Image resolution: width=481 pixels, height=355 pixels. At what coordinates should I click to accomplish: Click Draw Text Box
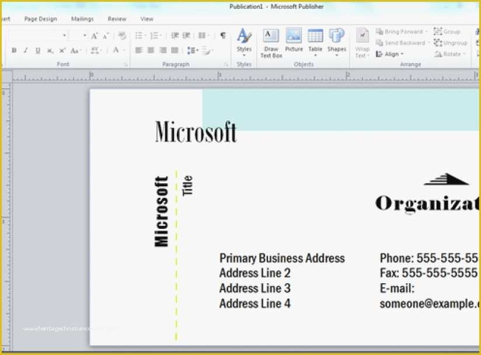[271, 43]
